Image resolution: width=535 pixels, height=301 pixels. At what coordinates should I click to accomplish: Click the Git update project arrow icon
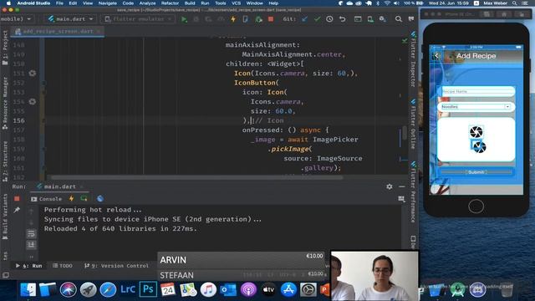click(x=304, y=19)
